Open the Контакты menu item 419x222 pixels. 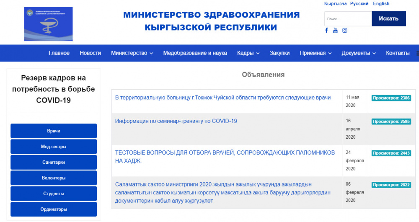tap(398, 53)
